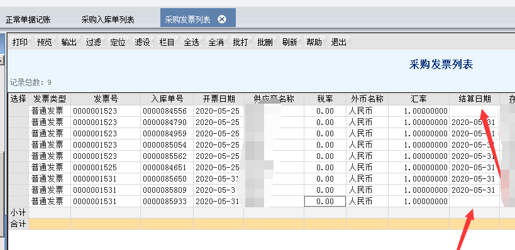Switch to the 正常单据记账 tab
Image resolution: width=515 pixels, height=250 pixels.
pos(28,19)
